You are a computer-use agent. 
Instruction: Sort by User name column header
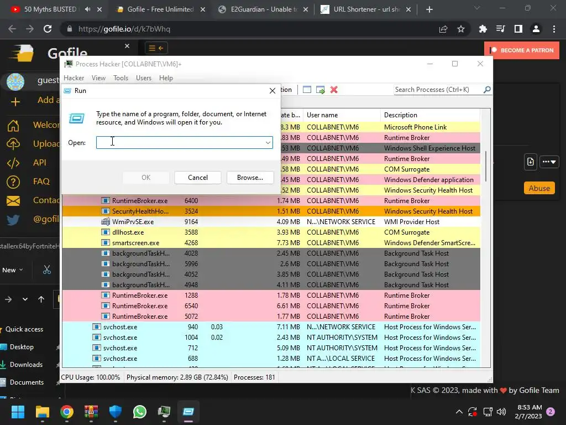pyautogui.click(x=342, y=115)
